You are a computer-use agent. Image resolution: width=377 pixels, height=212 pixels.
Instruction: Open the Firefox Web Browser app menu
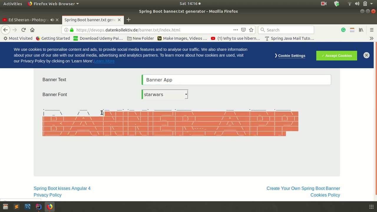(53, 4)
